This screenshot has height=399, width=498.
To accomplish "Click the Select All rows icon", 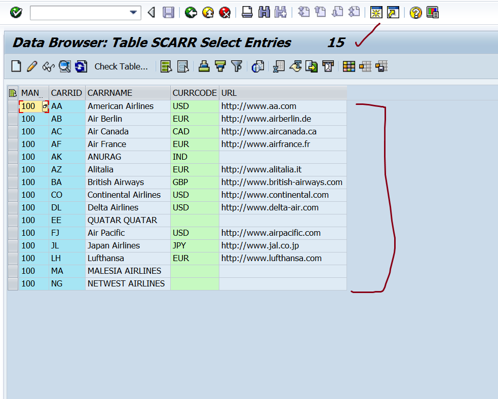I will pyautogui.click(x=166, y=67).
